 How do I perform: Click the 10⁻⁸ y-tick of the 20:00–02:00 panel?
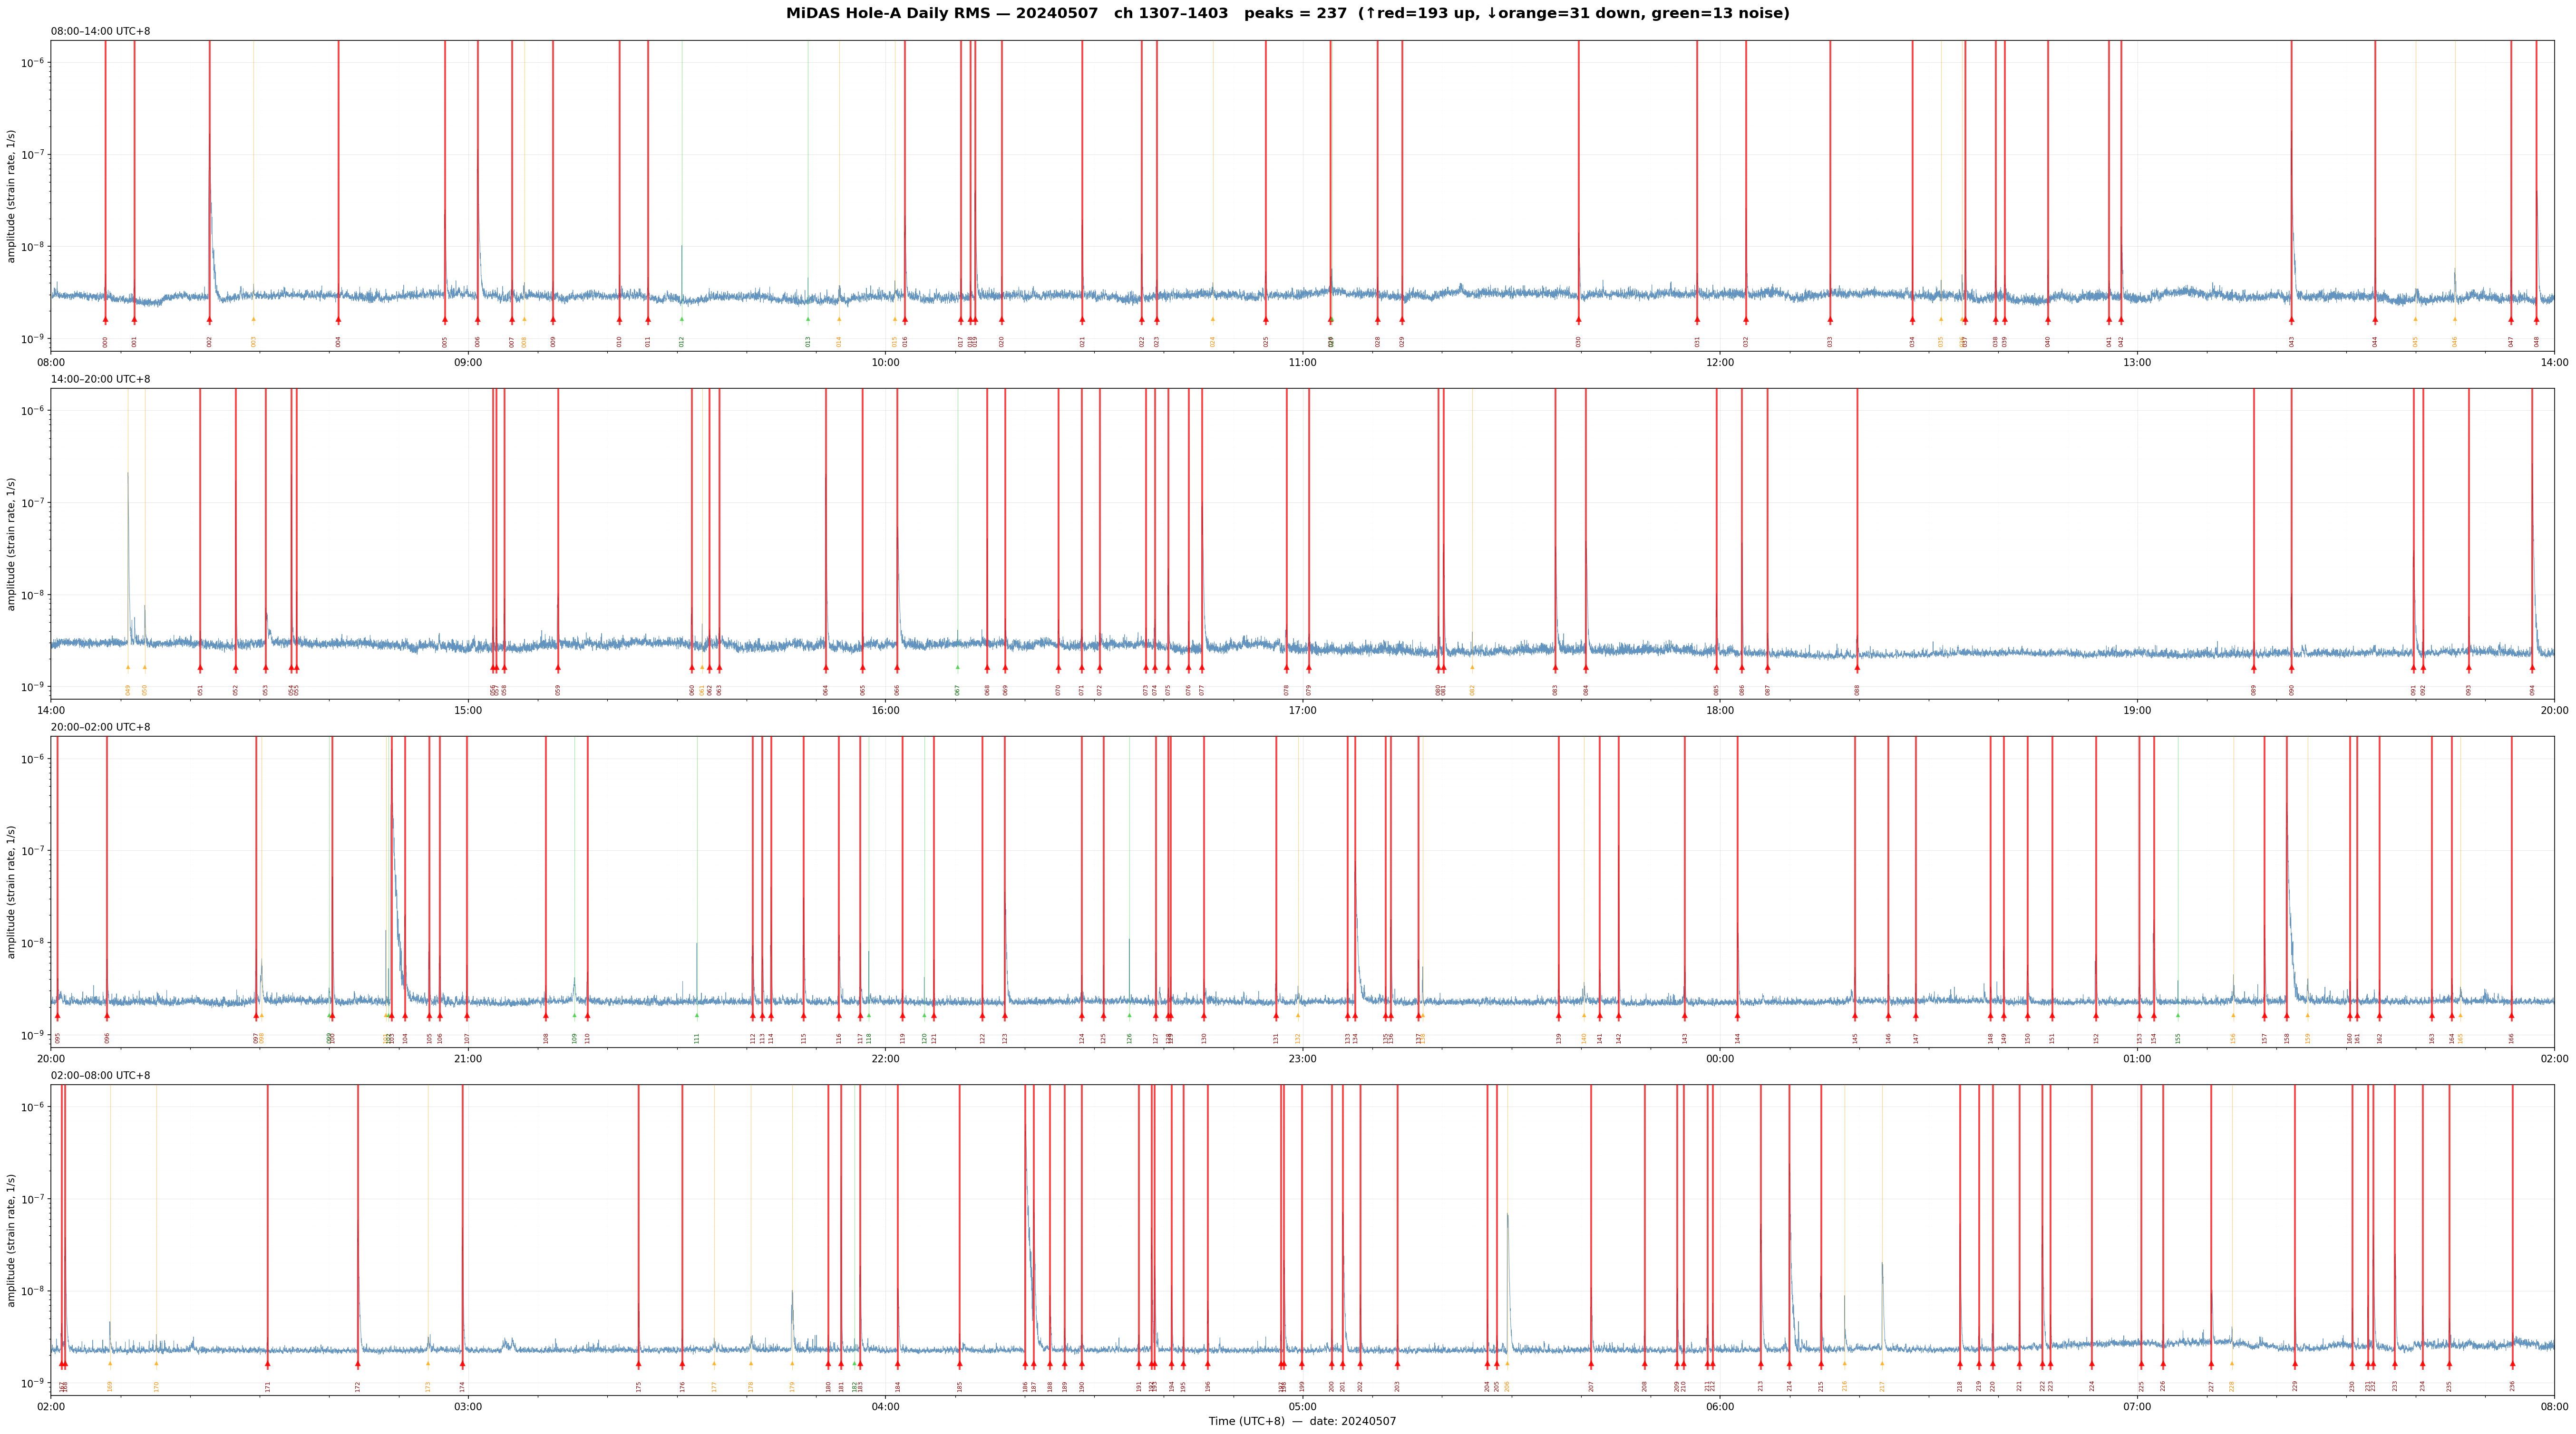[x=32, y=943]
